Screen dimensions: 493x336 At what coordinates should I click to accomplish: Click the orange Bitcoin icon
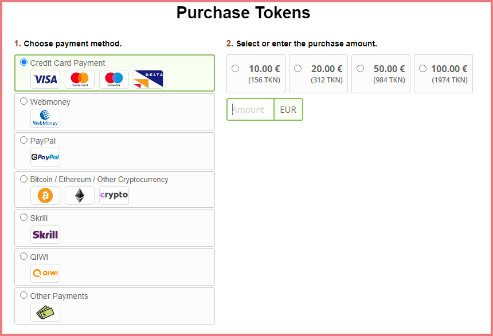45,196
